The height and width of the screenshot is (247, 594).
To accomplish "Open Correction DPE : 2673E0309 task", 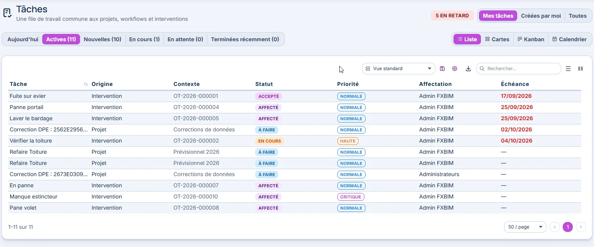I will point(49,174).
